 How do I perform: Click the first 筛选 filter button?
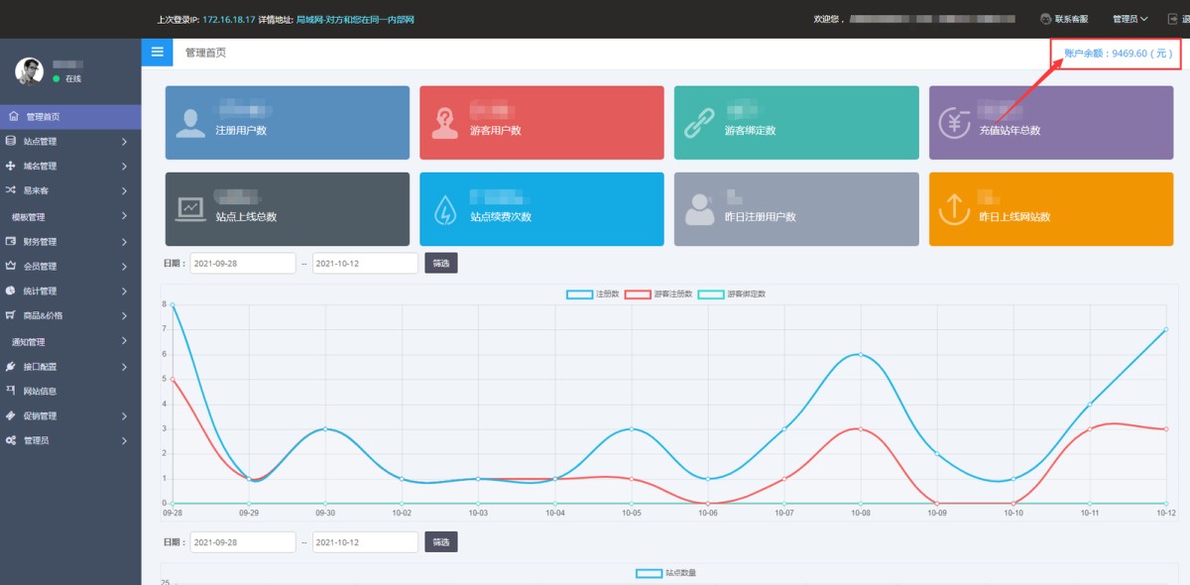[441, 263]
